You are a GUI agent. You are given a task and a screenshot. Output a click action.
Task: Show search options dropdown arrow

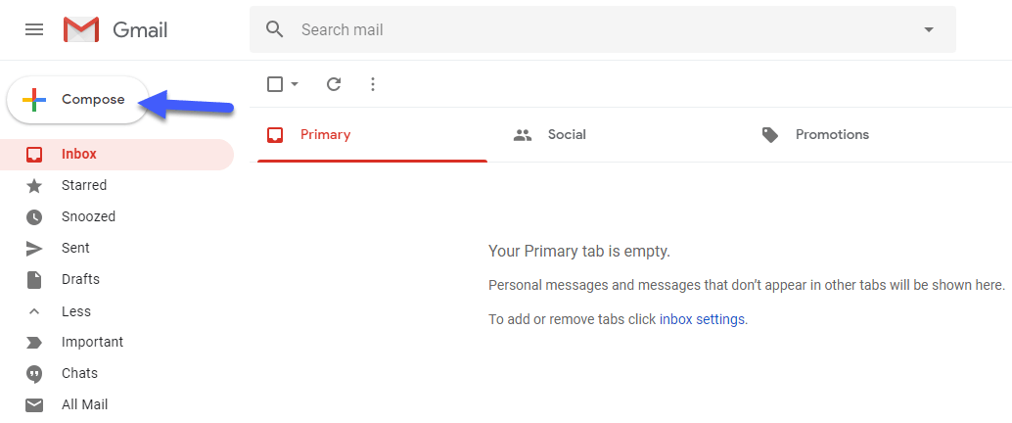[928, 29]
